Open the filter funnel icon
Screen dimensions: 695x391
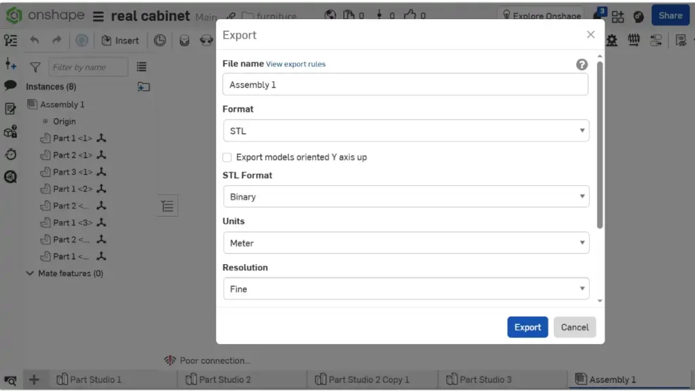[x=35, y=67]
